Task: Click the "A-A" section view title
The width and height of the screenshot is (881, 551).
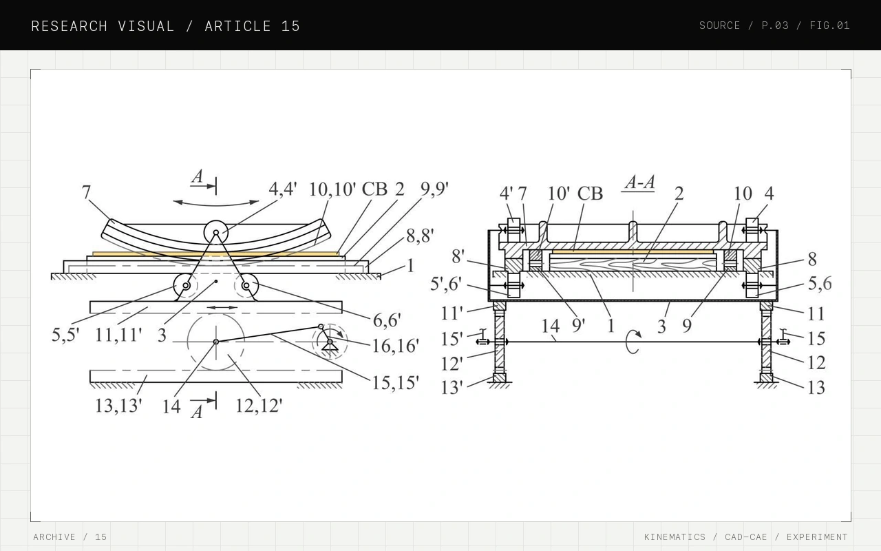Action: point(639,183)
